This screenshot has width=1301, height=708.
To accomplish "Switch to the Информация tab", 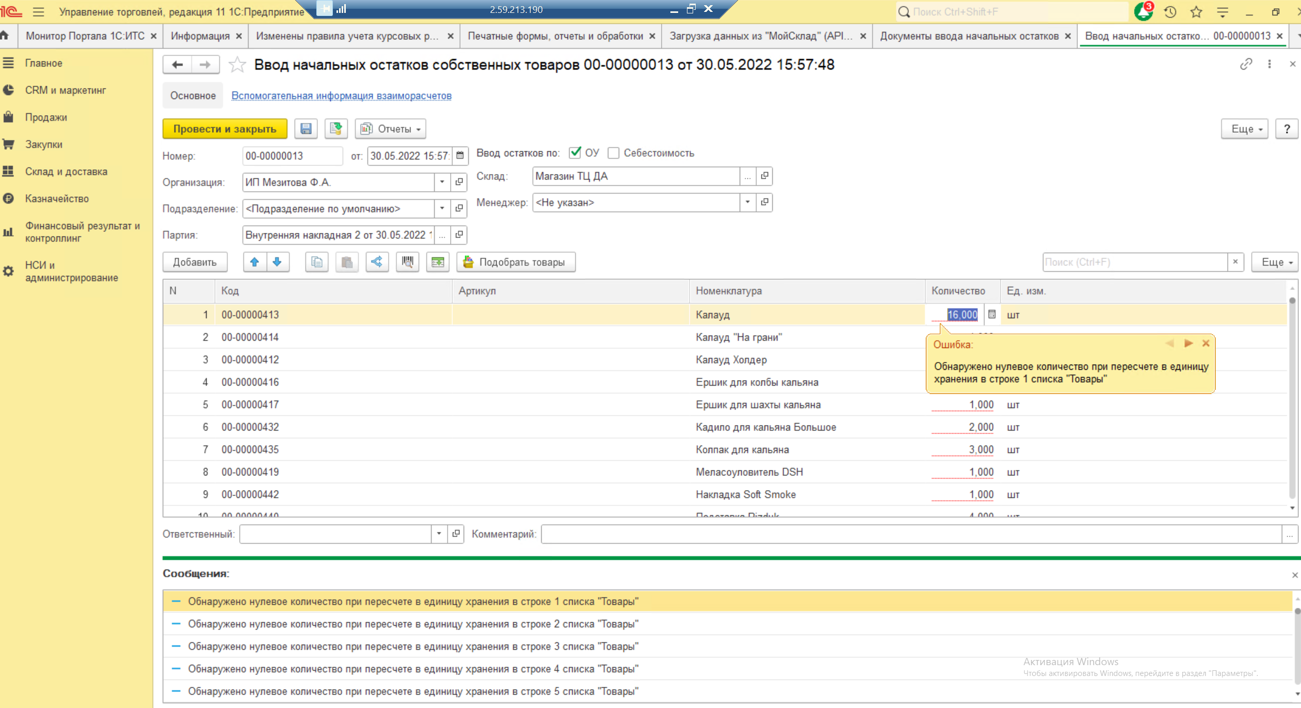I will [x=200, y=36].
